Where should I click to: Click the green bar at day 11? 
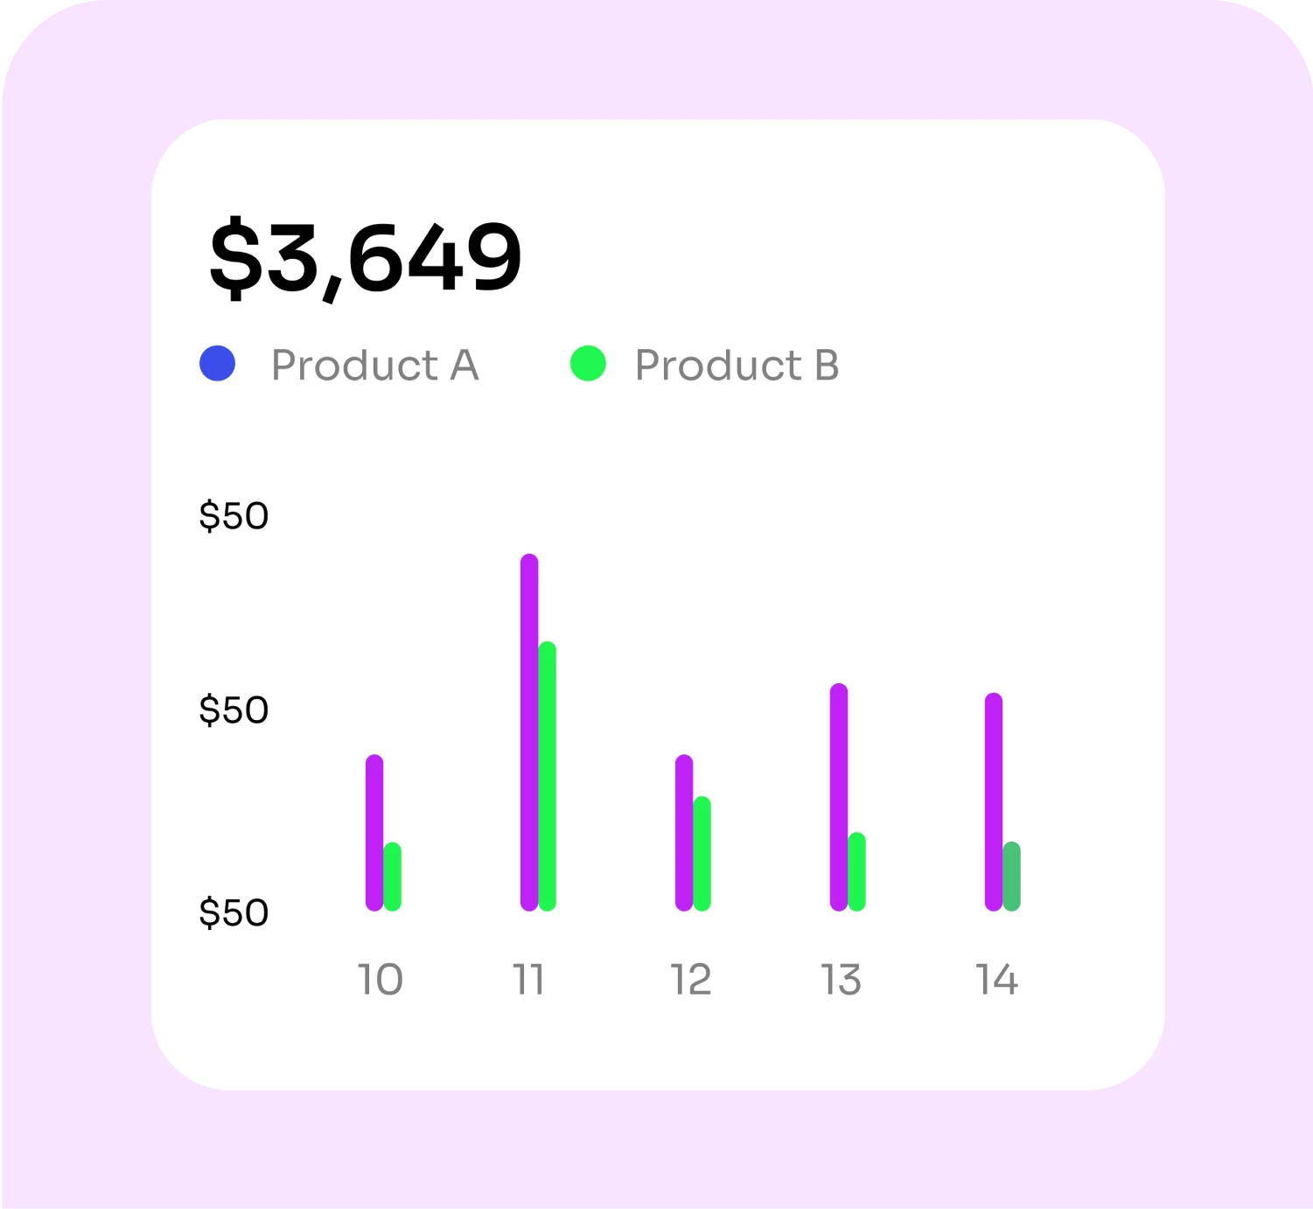pos(548,776)
